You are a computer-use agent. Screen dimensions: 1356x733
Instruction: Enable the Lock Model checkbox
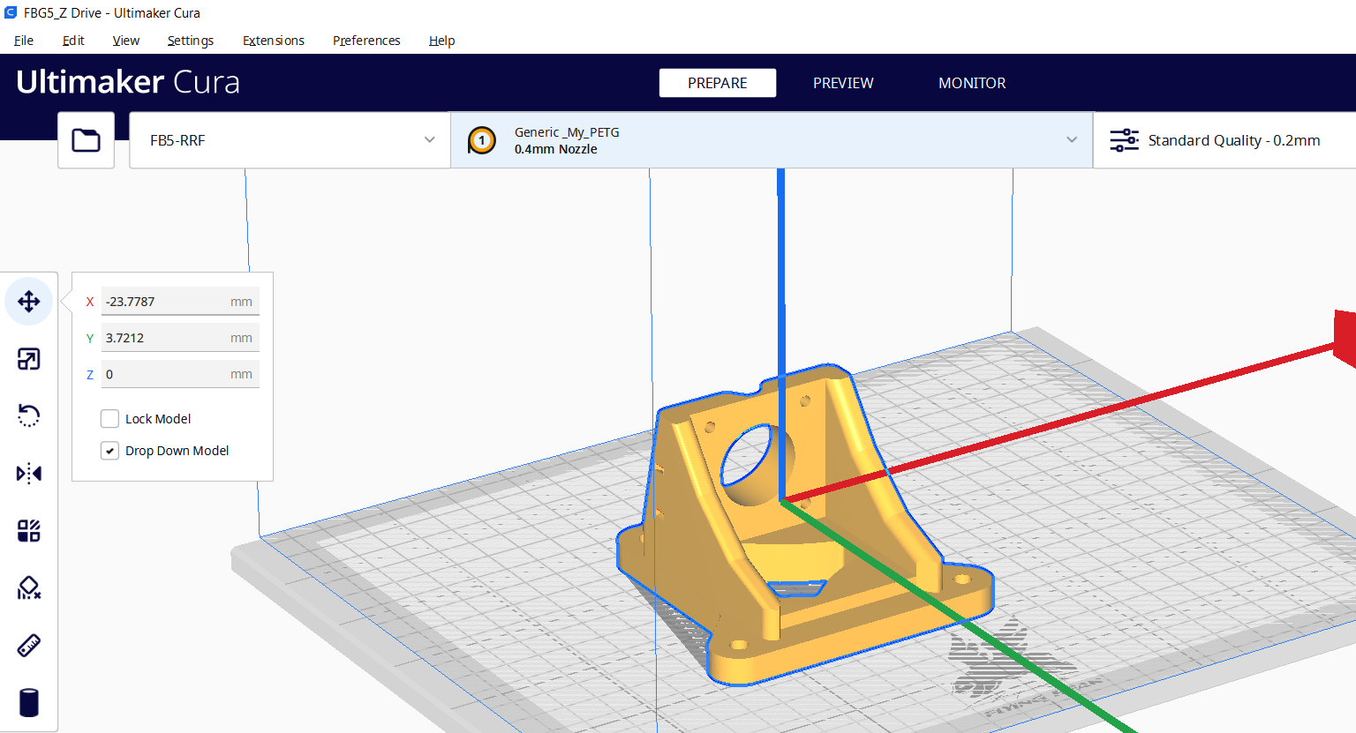tap(109, 418)
